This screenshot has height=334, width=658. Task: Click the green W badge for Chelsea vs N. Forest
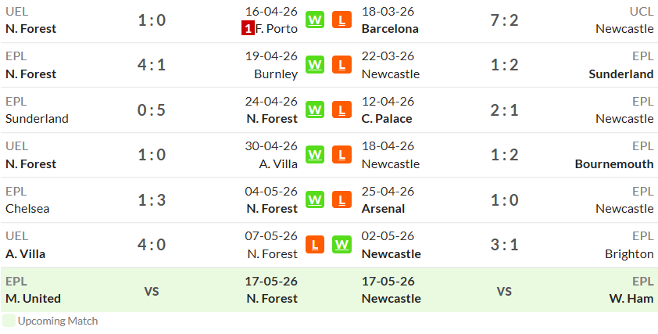315,199
